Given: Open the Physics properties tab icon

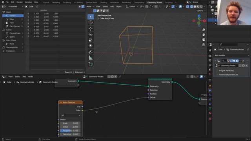Looking at the screenshot, I should click(x=210, y=99).
